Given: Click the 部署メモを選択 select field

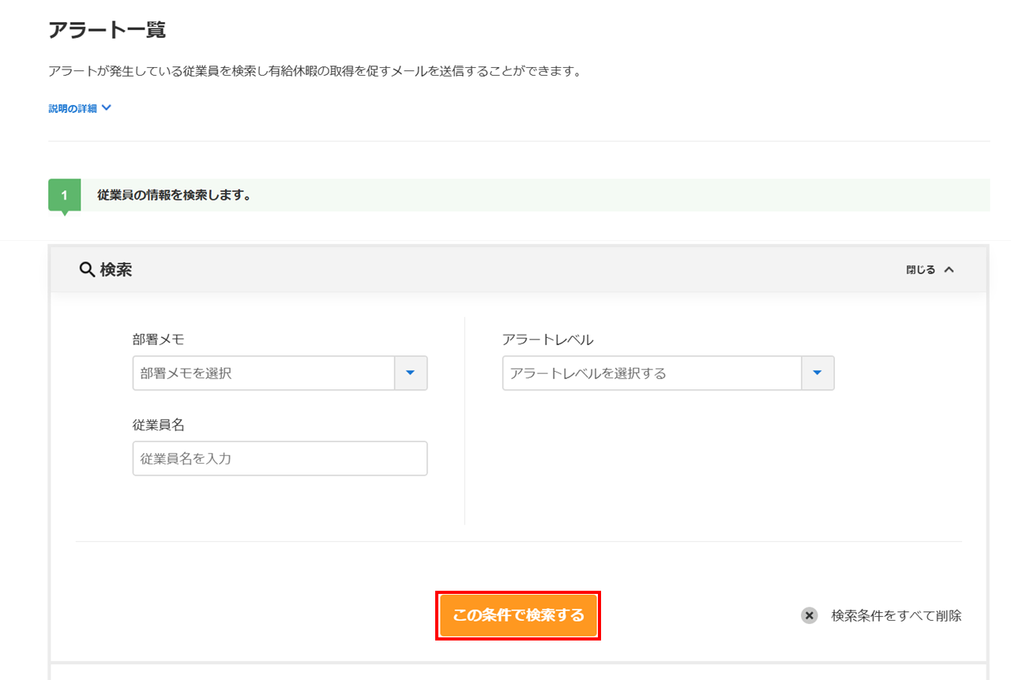Looking at the screenshot, I should (x=264, y=374).
